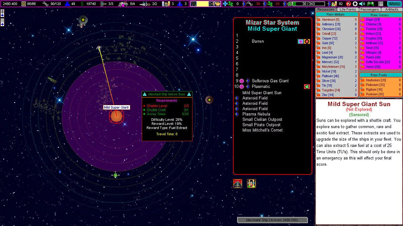Click the Merchant Ship arrival bar
The height and width of the screenshot is (226, 403).
tap(272, 220)
